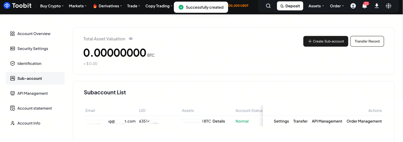This screenshot has height=142, width=403.
Task: Expand the Buy Crypto dropdown
Action: (52, 6)
